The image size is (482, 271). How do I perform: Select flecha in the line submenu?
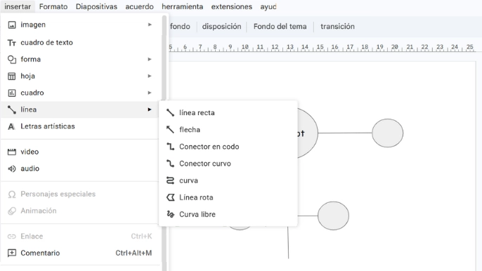tap(228, 130)
